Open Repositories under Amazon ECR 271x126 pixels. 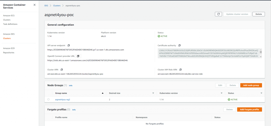click(x=9, y=53)
